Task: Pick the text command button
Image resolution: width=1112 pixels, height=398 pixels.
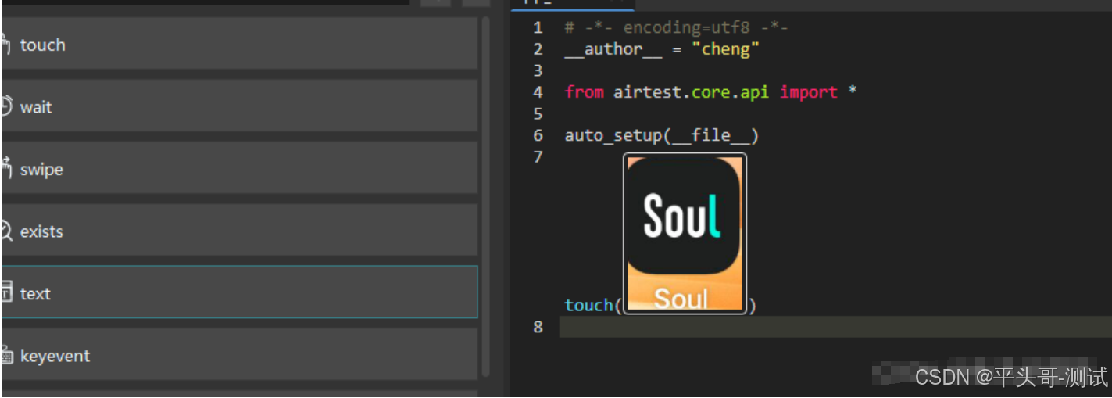Action: click(240, 292)
